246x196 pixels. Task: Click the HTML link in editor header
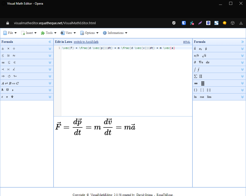click(187, 42)
